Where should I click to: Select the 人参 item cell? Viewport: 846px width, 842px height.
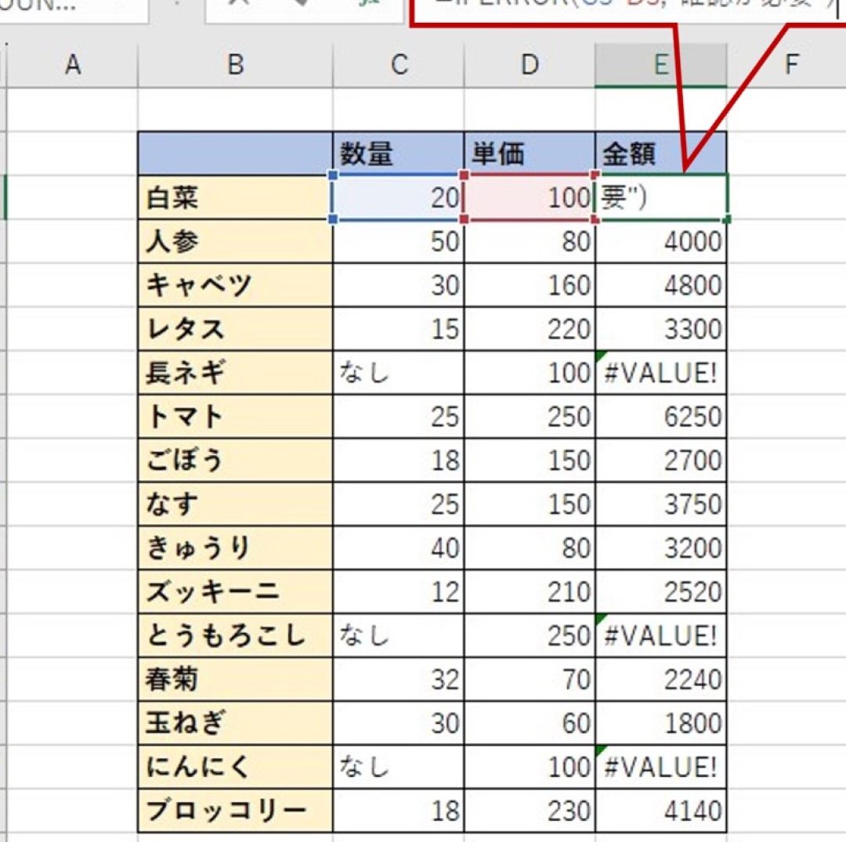(235, 242)
